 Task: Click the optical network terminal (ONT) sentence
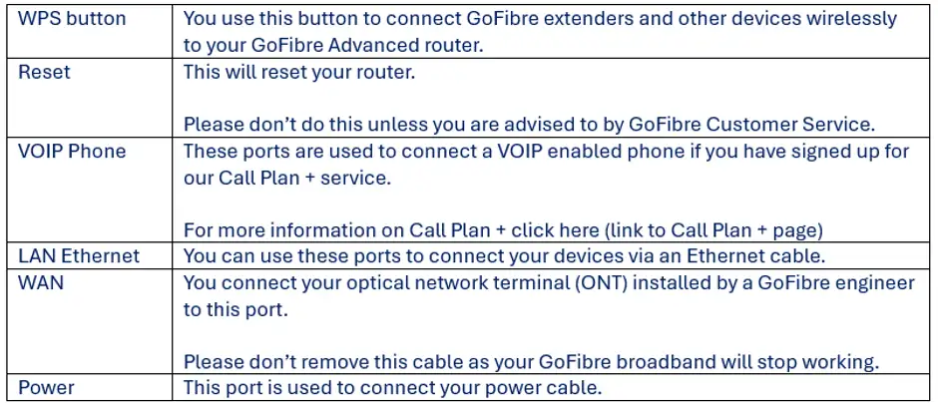pos(549,283)
